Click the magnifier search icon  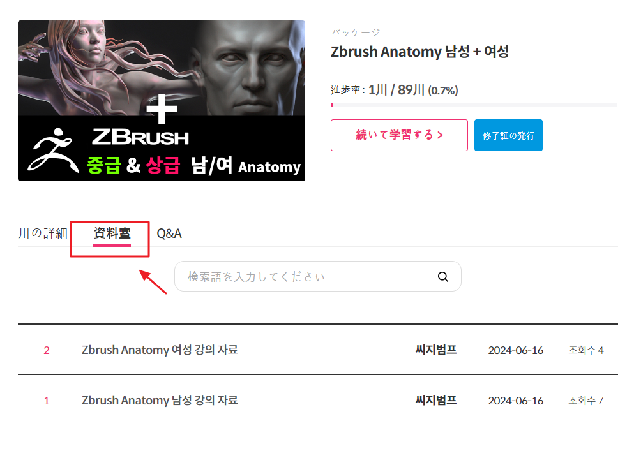[442, 277]
